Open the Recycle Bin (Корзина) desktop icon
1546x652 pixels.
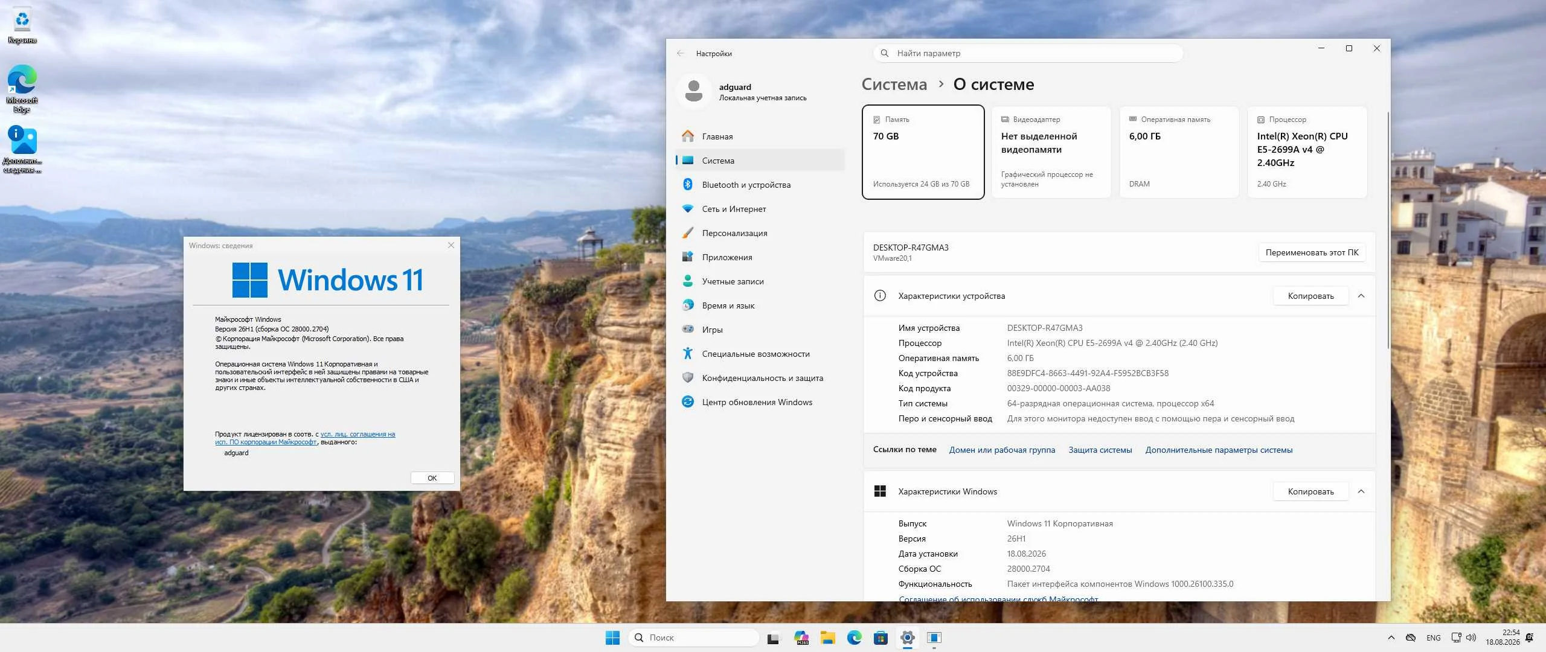tap(22, 25)
